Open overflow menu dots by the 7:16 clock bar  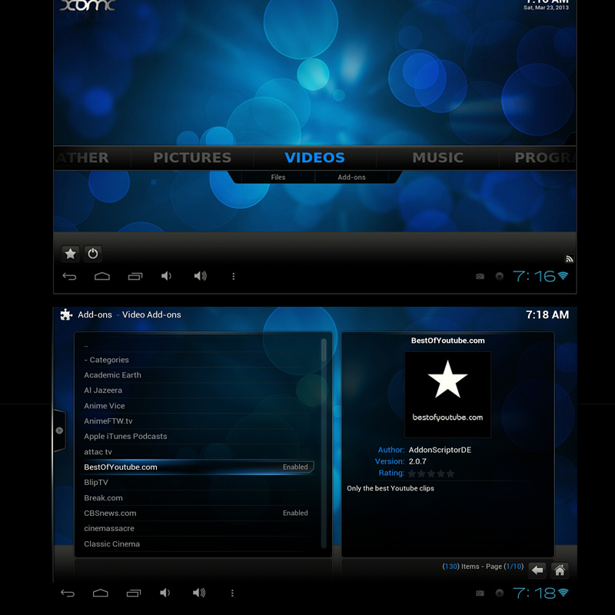click(x=234, y=277)
